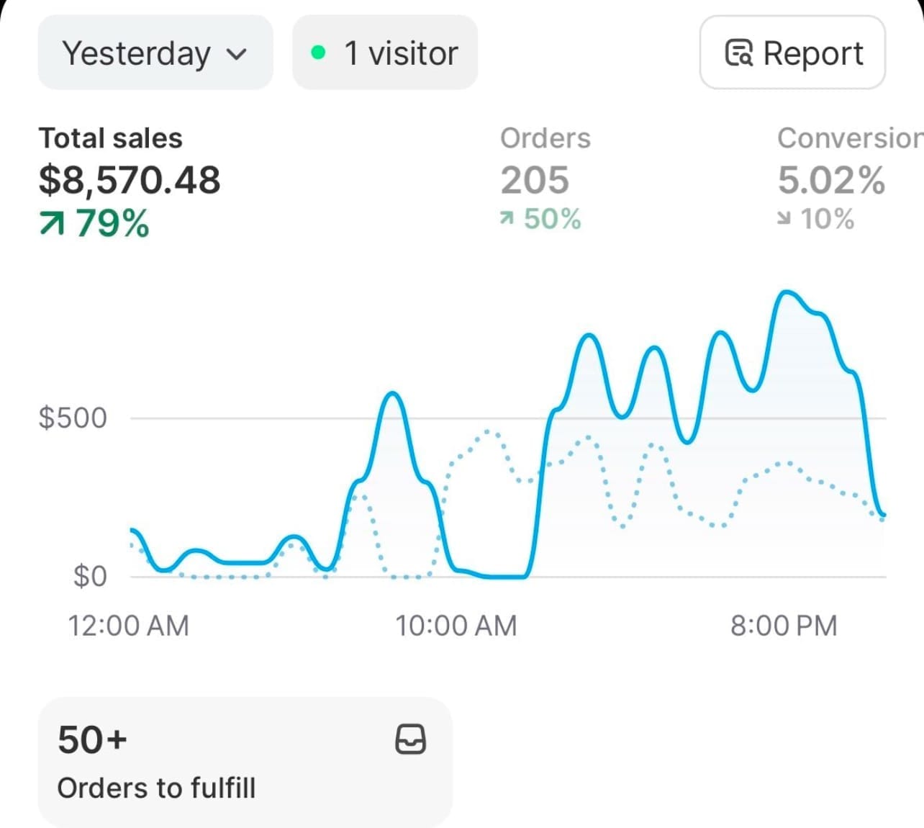Click the Report magnifier icon

[x=738, y=53]
